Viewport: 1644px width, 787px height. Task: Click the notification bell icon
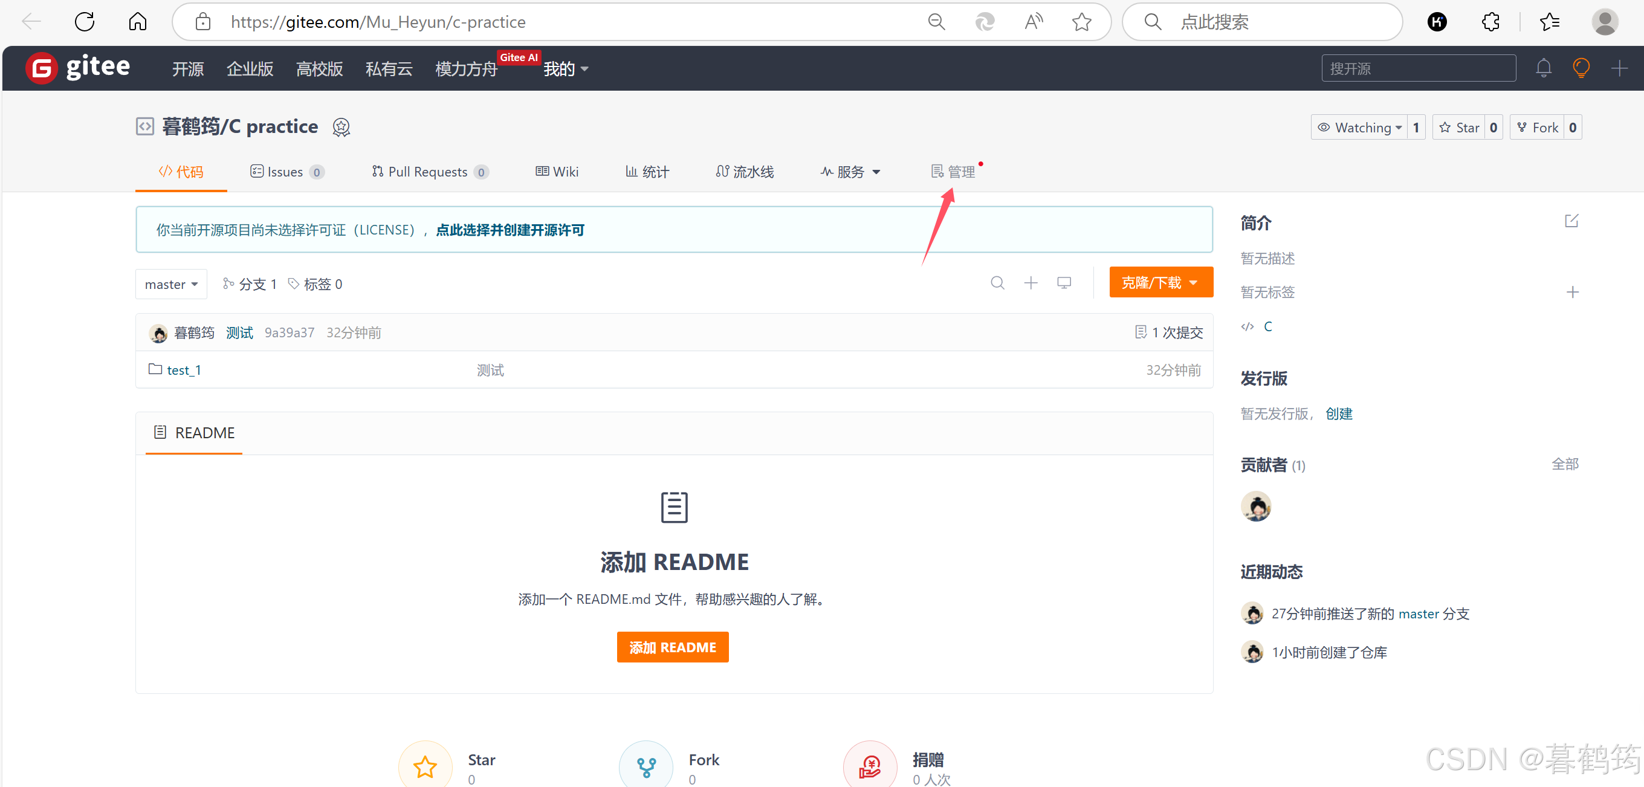coord(1543,68)
